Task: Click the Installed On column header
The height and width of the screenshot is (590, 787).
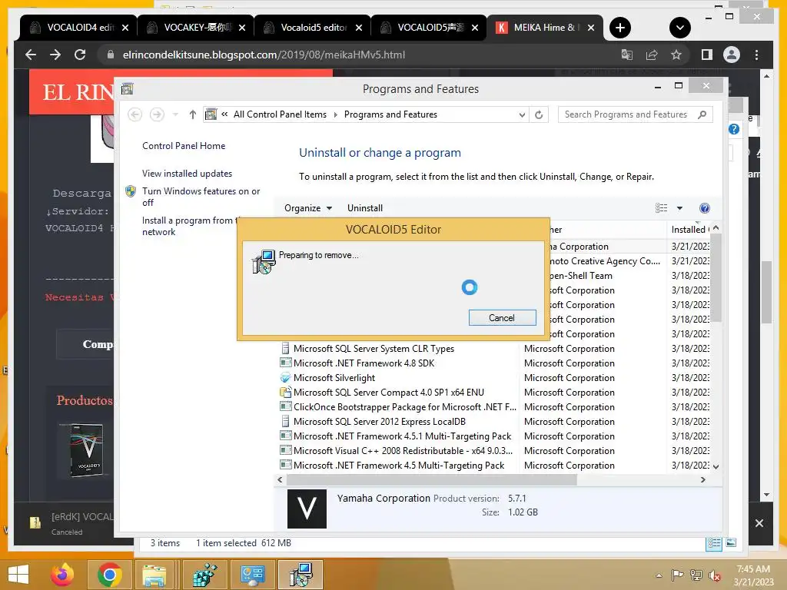Action: pyautogui.click(x=689, y=229)
